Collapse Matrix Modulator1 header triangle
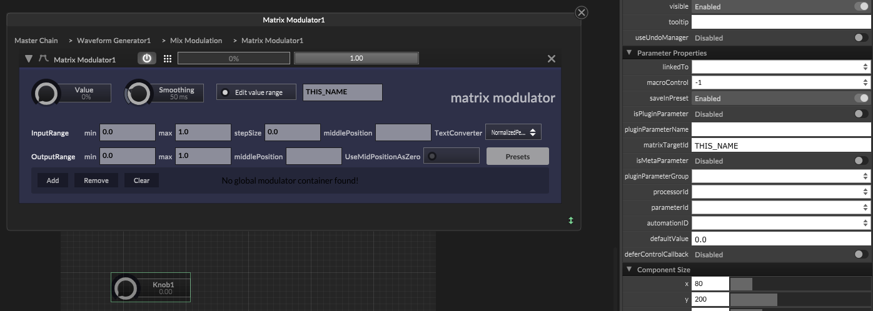 click(29, 59)
